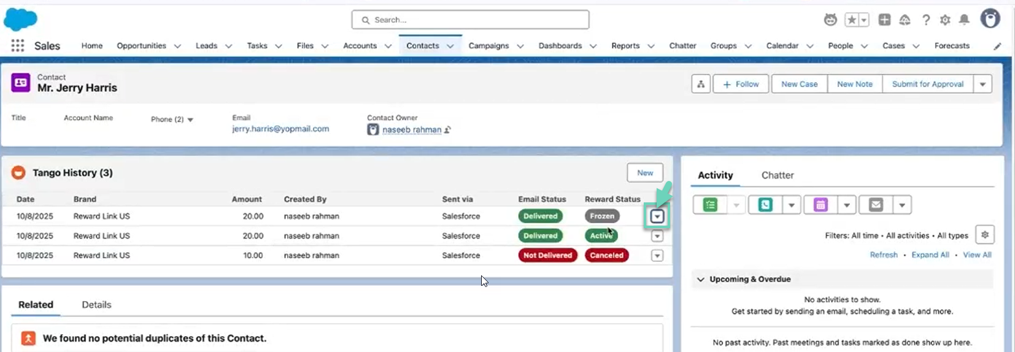Open row actions for the Frozen reward
This screenshot has width=1015, height=352.
click(657, 216)
